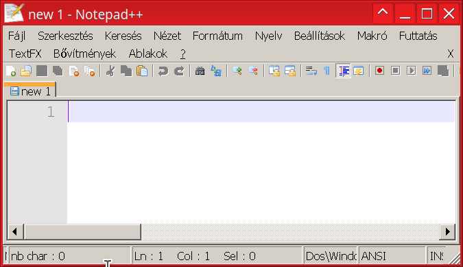
Task: Cut selection using the scissors icon
Action: click(x=110, y=71)
